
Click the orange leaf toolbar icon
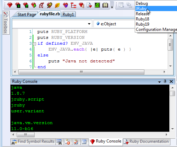point(57,5)
